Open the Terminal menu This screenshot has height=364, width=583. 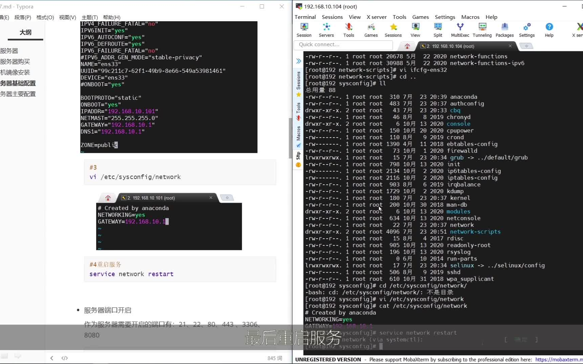305,17
